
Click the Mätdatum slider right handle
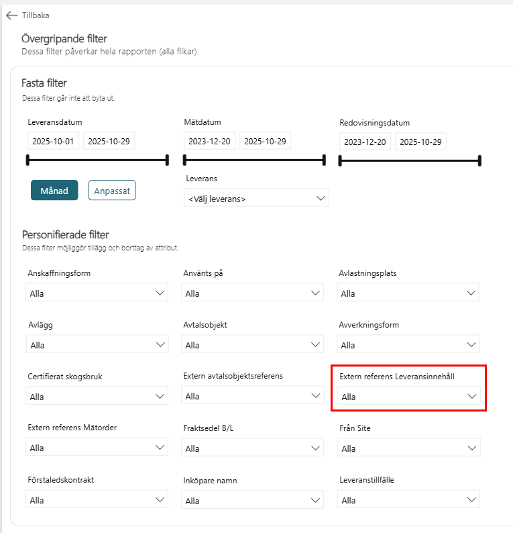324,160
